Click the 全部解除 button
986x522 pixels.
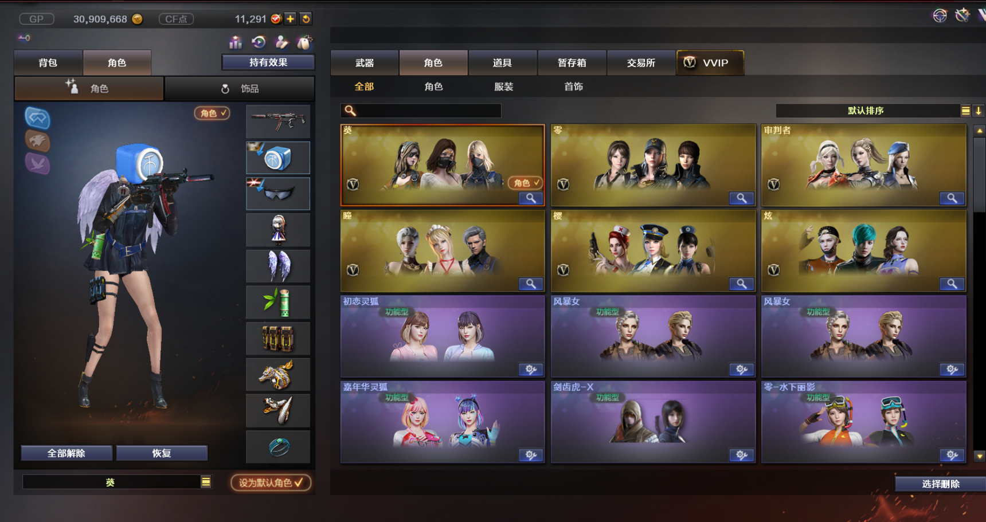pyautogui.click(x=66, y=453)
